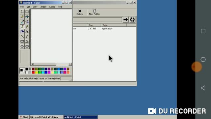Screen dimensions: 211x119
Task: Click the foreground/background color indicator box
Action: tap(22, 71)
